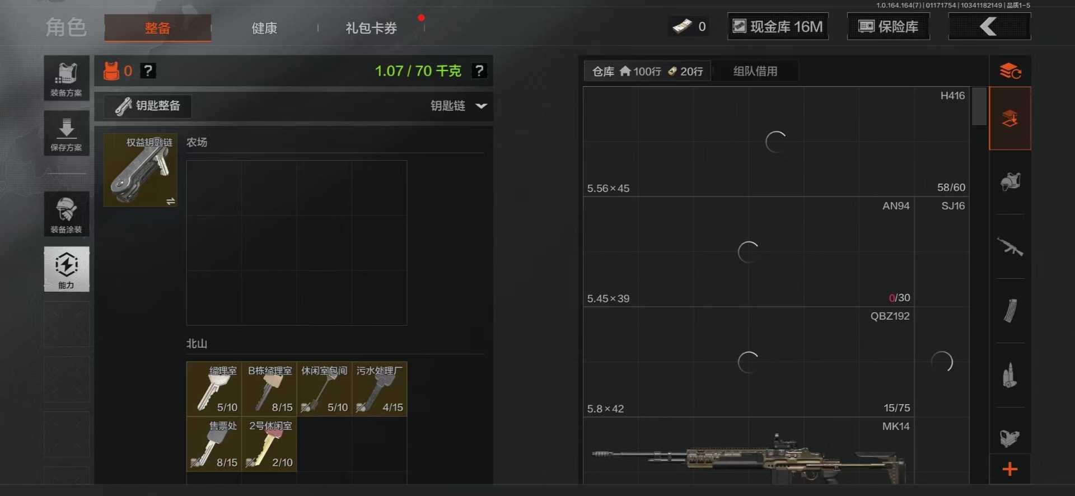Viewport: 1075px width, 496px height.
Task: Switch to the 整备 tab
Action: point(157,28)
